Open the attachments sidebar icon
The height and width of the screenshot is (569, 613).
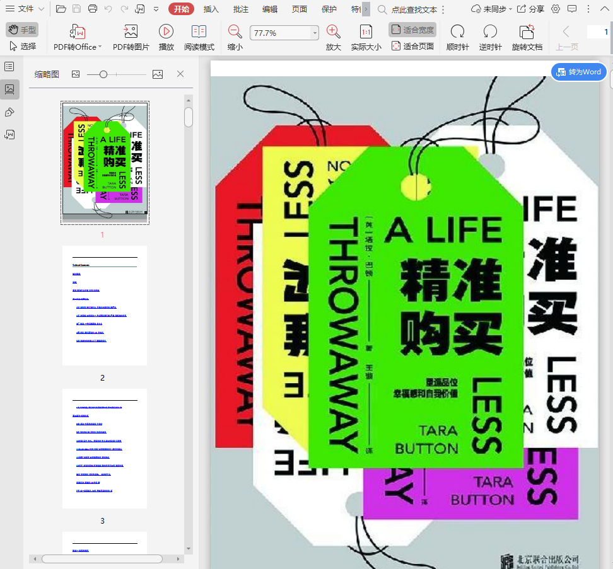[x=9, y=135]
